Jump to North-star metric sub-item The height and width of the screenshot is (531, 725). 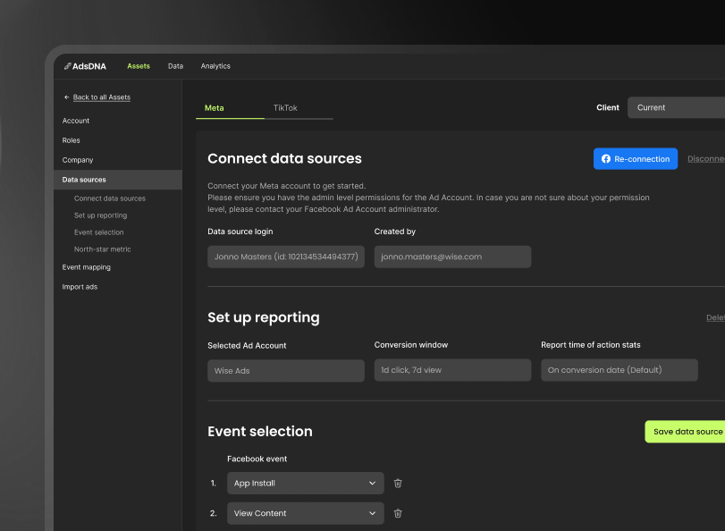click(x=103, y=249)
